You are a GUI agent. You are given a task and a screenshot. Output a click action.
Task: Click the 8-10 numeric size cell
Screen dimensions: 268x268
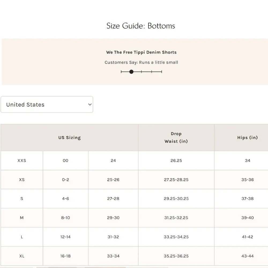pos(65,218)
